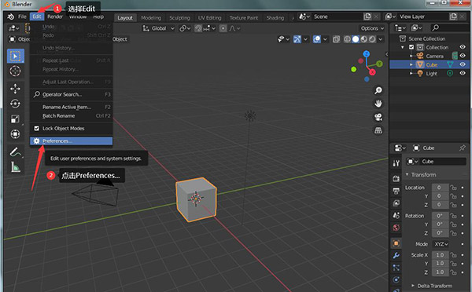Open the Physics properties tab
The width and height of the screenshot is (472, 292).
396,279
